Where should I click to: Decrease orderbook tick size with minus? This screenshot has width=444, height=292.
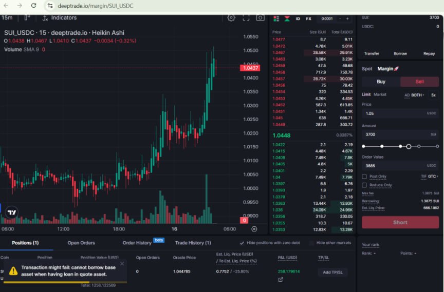[x=340, y=18]
